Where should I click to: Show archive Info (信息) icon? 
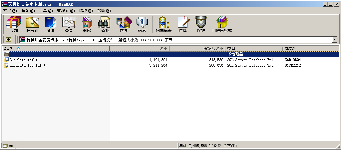(142, 24)
